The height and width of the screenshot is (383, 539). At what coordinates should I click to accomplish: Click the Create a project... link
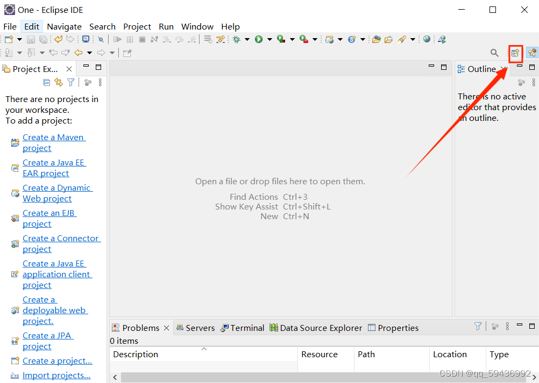pos(58,360)
